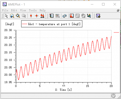Click the clock icon in status bar
This screenshot has width=121, height=99.
pyautogui.click(x=113, y=96)
